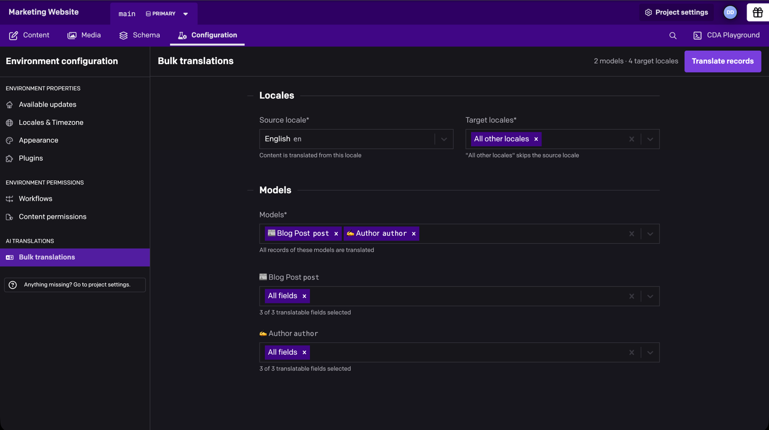Image resolution: width=769 pixels, height=430 pixels.
Task: Expand the Blog Post fields dropdown arrow
Action: pyautogui.click(x=650, y=296)
